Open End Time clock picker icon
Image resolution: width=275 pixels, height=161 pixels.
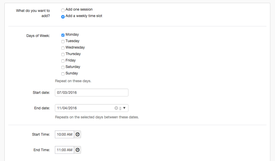tap(77, 150)
